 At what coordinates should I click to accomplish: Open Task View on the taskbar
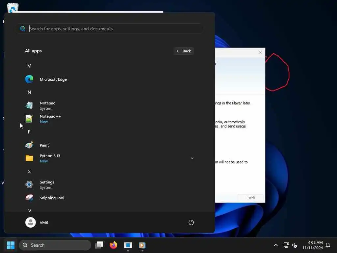pos(99,245)
